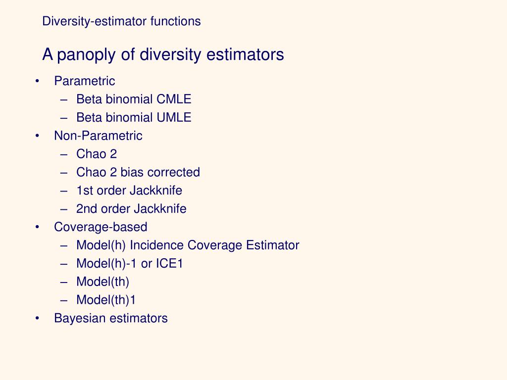
Task: Click the 'Coverage-based' bullet text
Action: click(x=101, y=227)
